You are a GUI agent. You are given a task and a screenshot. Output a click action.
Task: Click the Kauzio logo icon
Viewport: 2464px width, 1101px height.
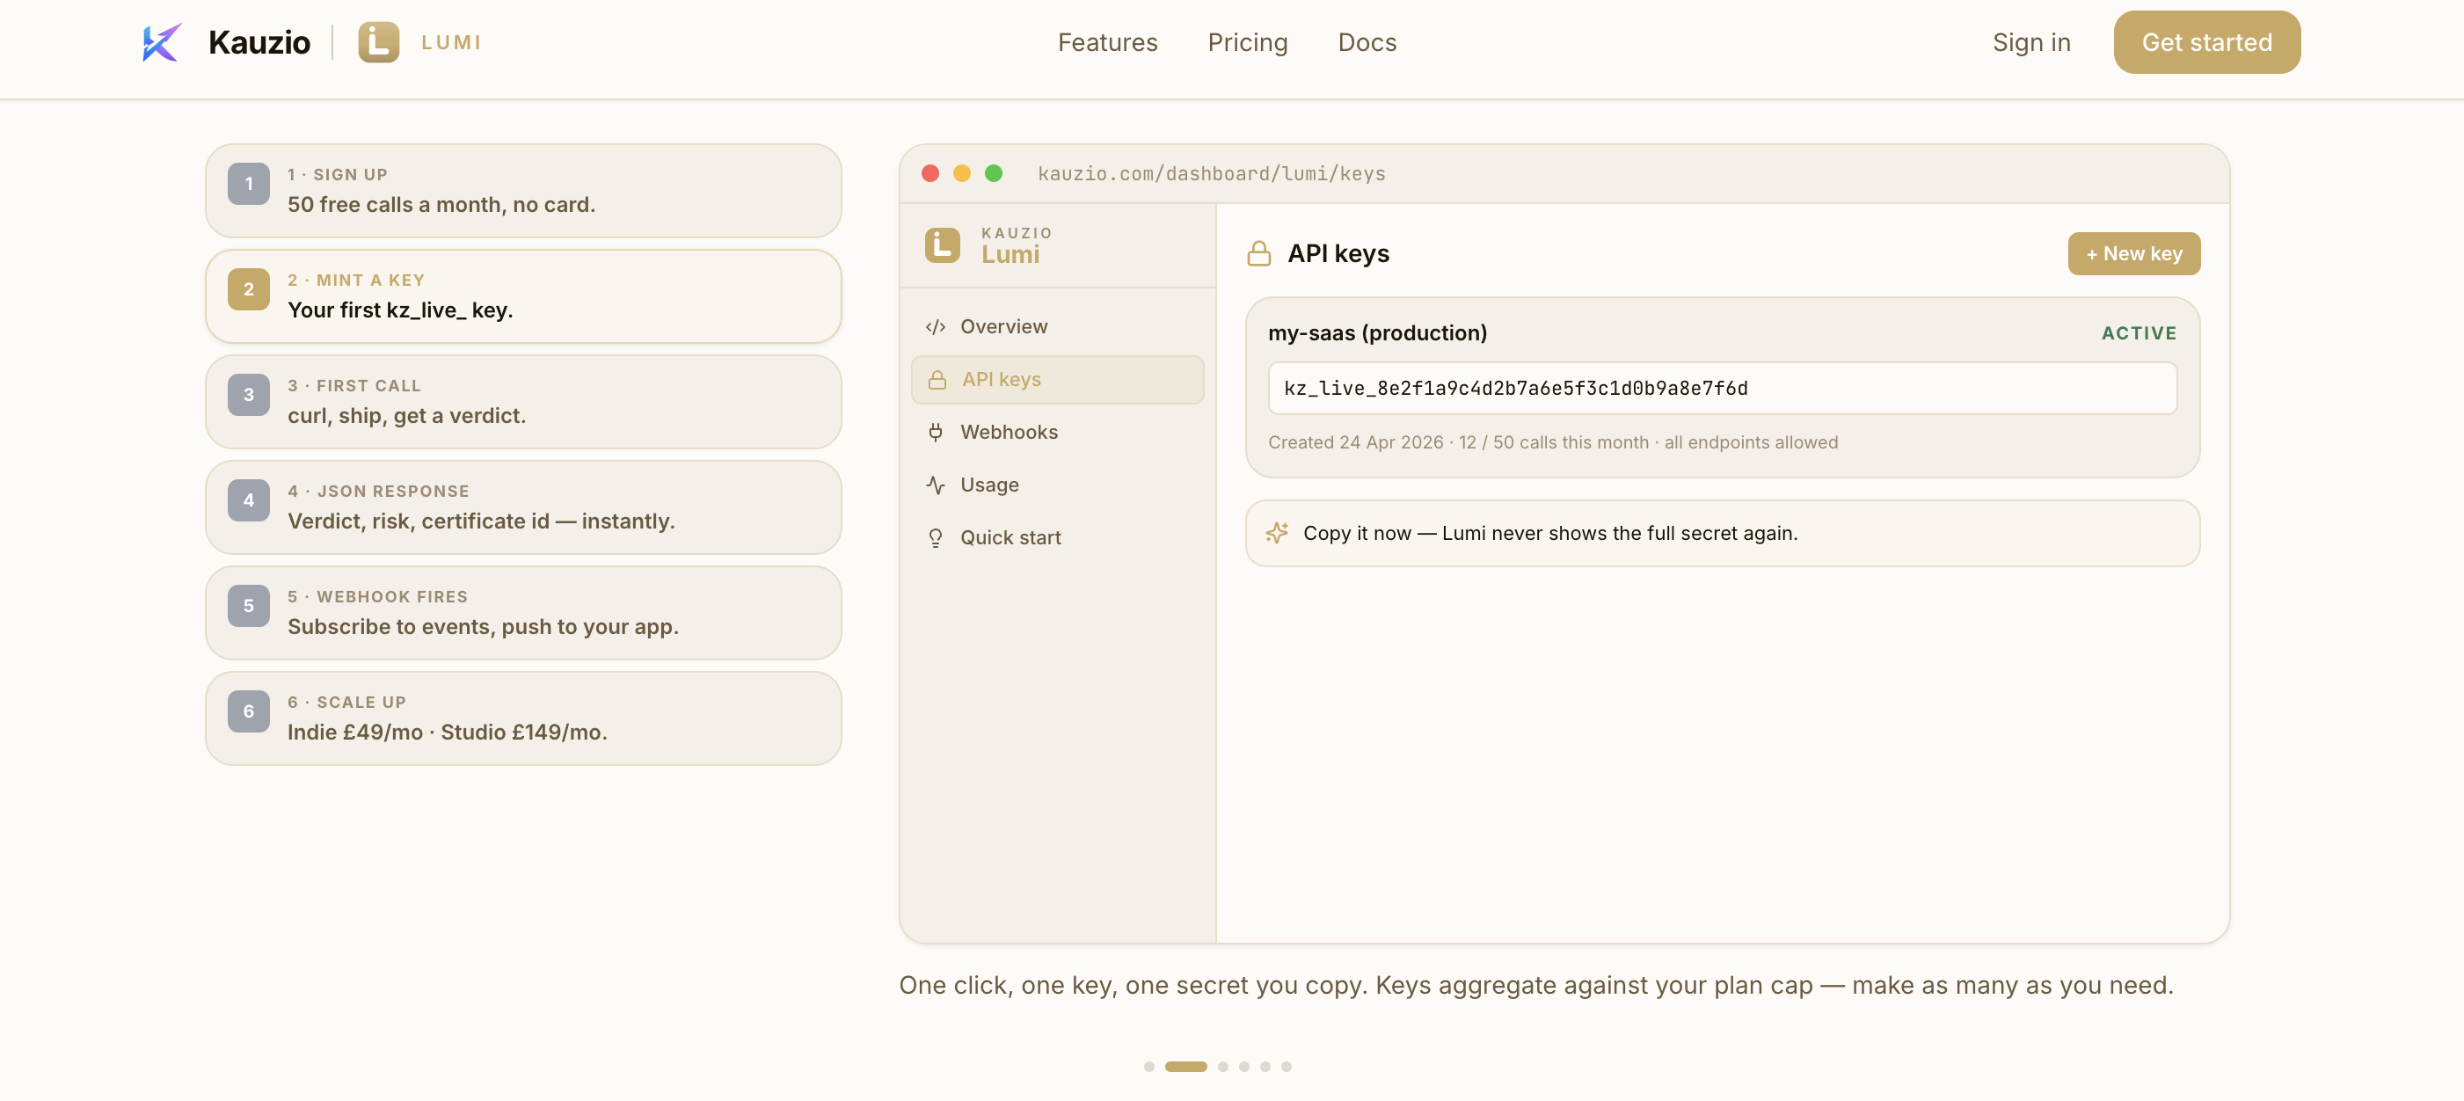[x=162, y=42]
